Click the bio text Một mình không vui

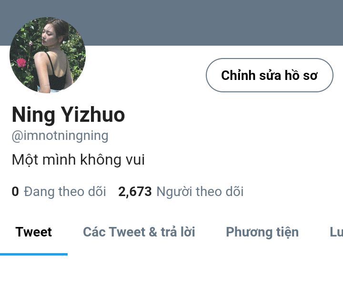click(78, 159)
